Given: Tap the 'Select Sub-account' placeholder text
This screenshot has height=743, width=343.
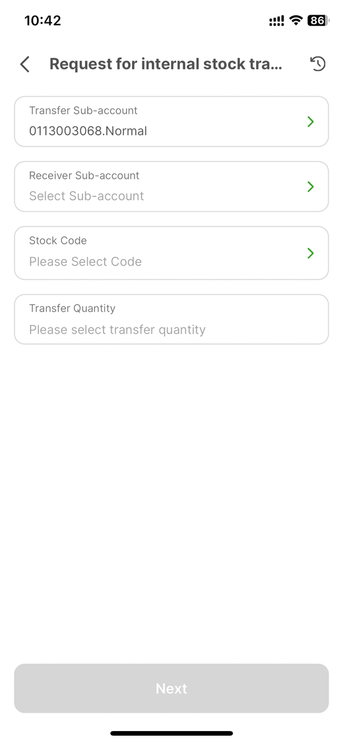Looking at the screenshot, I should pos(86,195).
